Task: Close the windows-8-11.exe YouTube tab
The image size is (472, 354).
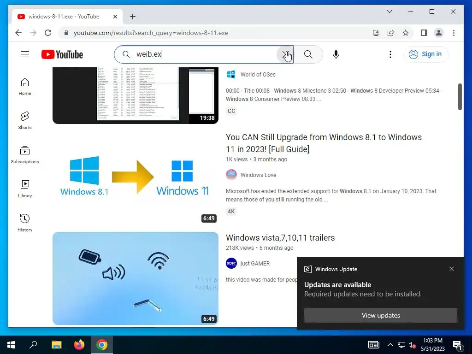Action: pyautogui.click(x=115, y=17)
